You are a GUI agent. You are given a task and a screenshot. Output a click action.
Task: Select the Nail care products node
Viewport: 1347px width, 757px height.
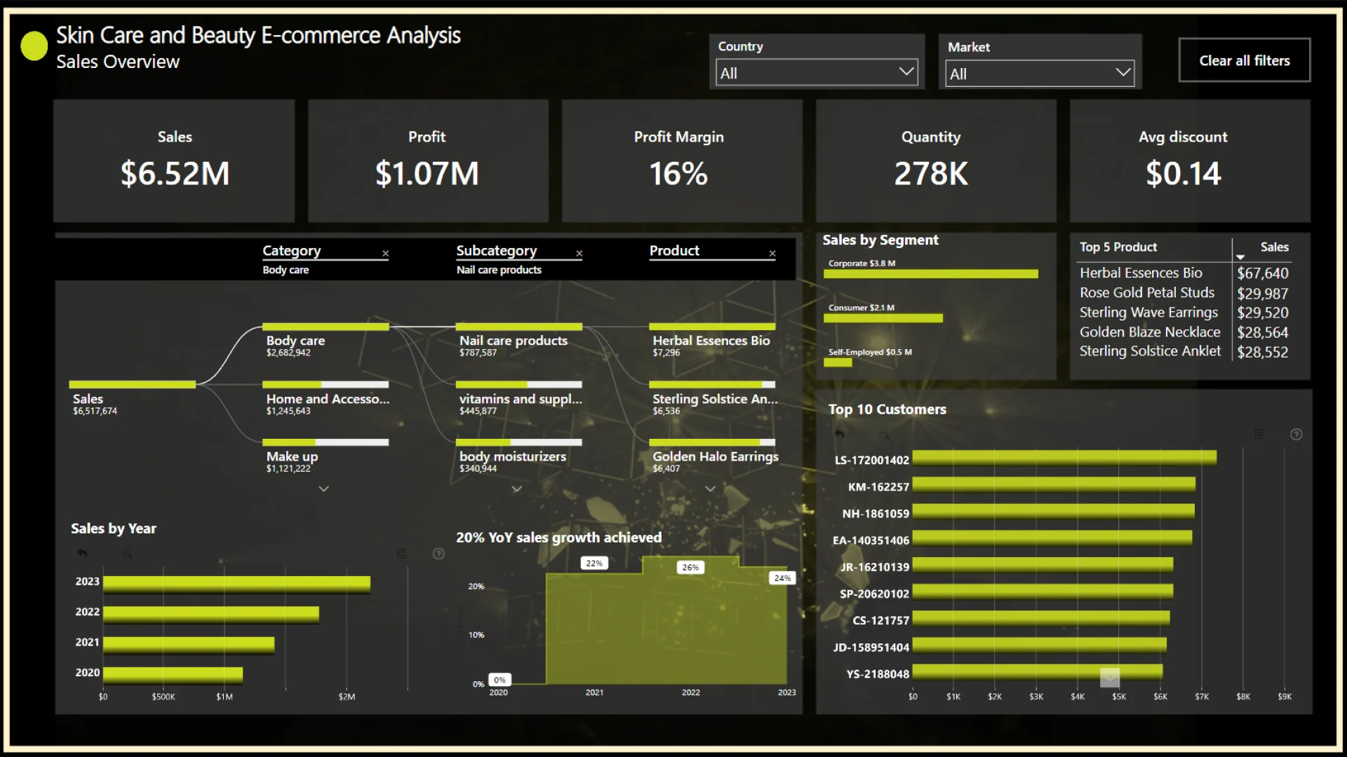click(519, 341)
